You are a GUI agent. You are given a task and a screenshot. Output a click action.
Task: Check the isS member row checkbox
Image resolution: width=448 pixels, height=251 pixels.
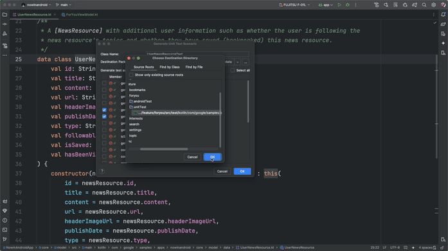pyautogui.click(x=104, y=137)
